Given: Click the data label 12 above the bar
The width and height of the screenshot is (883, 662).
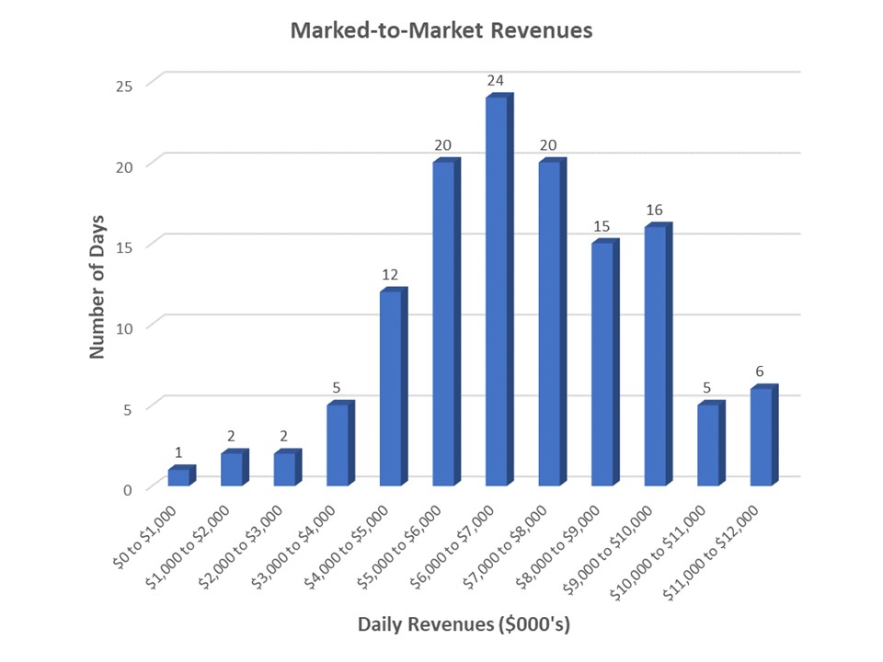Looking at the screenshot, I should click(390, 275).
